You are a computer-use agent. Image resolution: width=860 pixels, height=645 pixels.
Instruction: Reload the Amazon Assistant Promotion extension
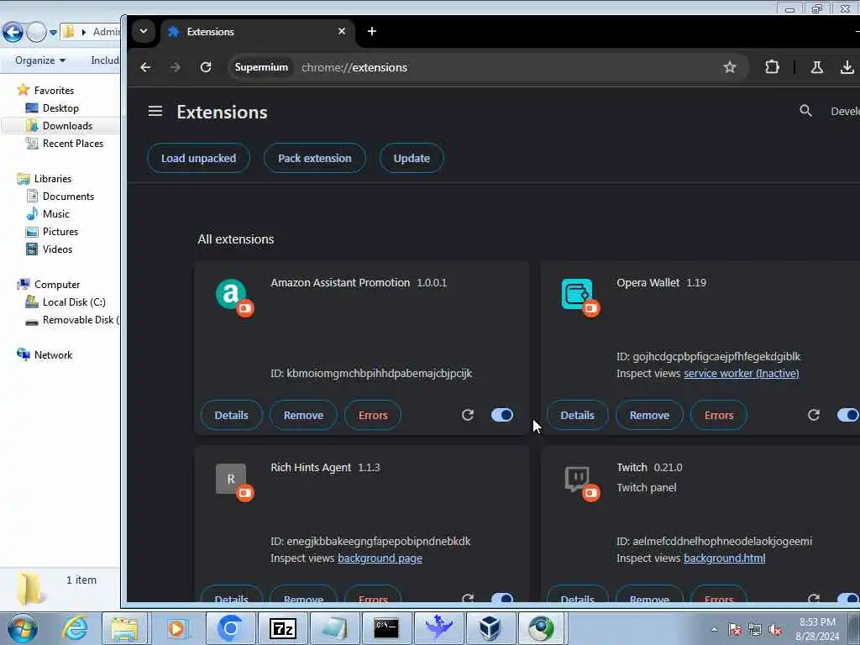467,415
